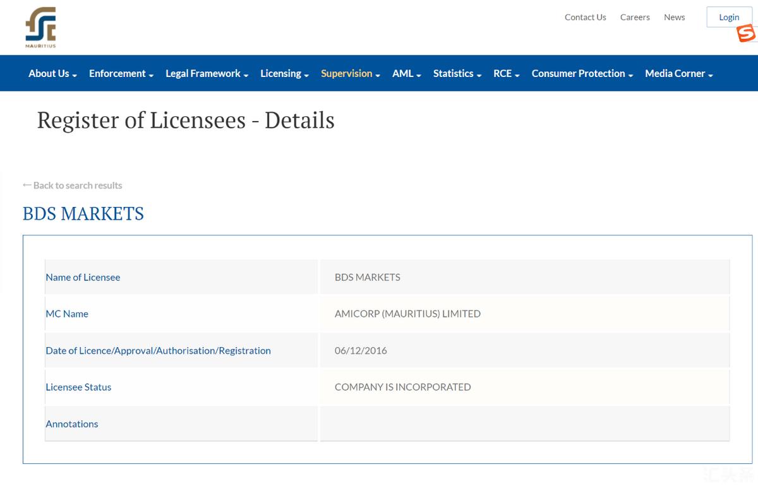Click the back arrow before search results

[27, 185]
